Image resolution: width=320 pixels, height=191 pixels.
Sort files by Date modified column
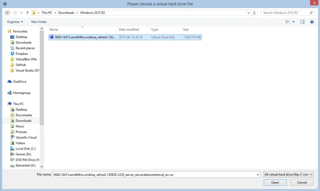(129, 30)
